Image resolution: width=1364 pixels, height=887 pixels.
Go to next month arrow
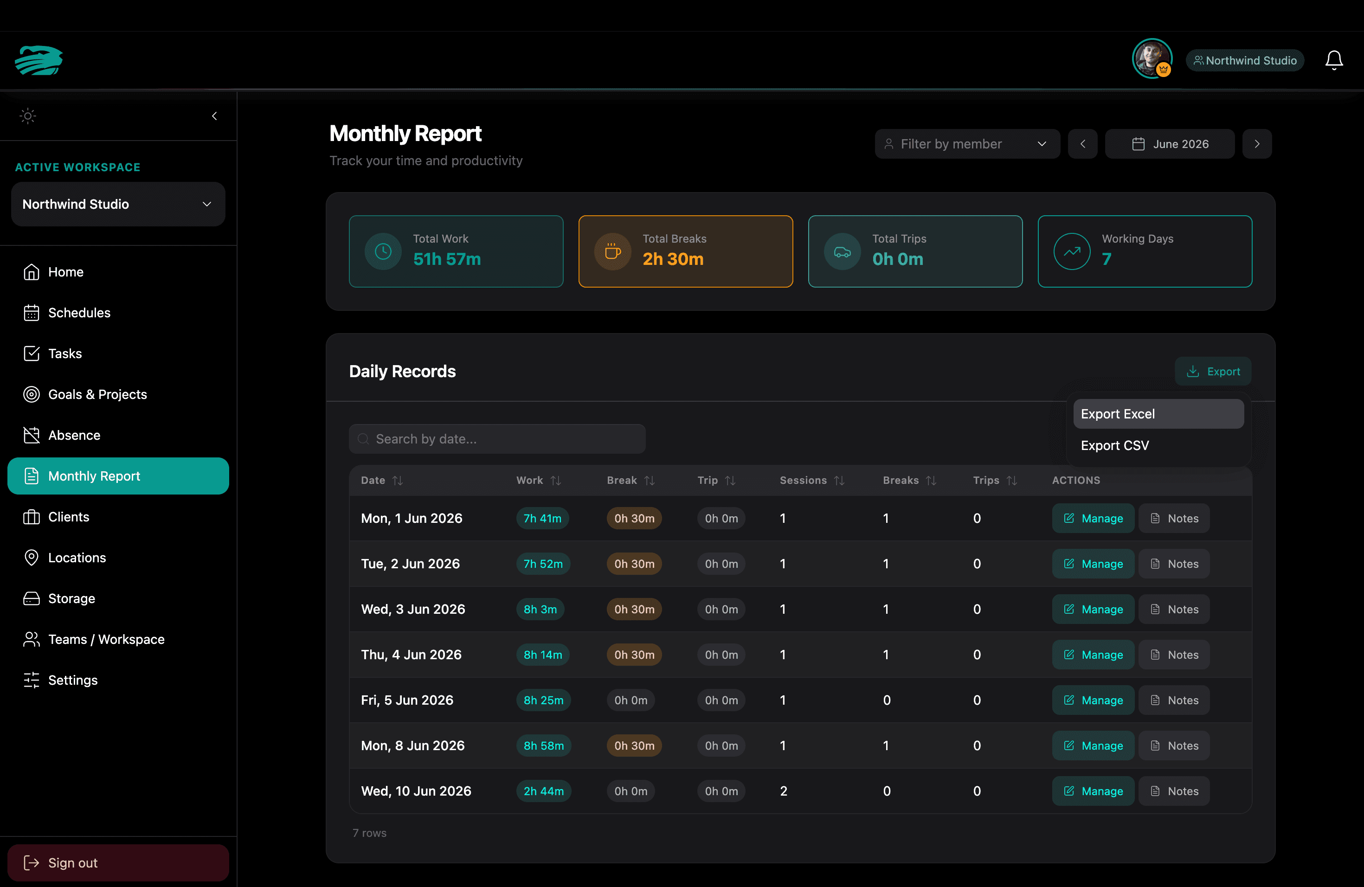click(1257, 144)
